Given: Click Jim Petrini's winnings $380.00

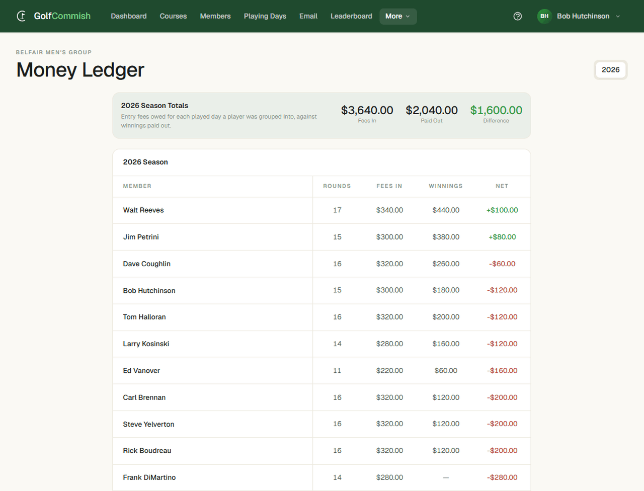Looking at the screenshot, I should pos(446,237).
